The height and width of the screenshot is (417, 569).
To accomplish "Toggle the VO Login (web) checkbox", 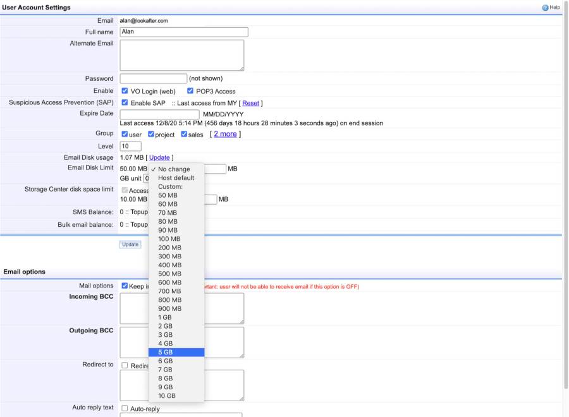I will [125, 91].
